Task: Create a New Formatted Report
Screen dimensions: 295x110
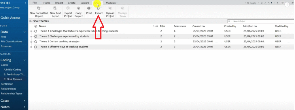Action: (39, 12)
